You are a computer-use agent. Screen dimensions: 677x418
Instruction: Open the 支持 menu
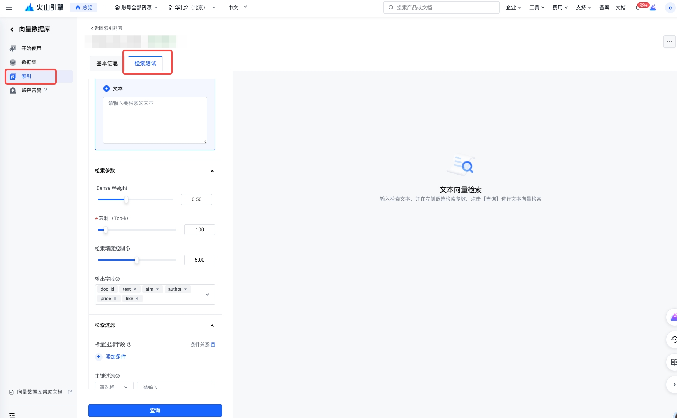coord(583,7)
